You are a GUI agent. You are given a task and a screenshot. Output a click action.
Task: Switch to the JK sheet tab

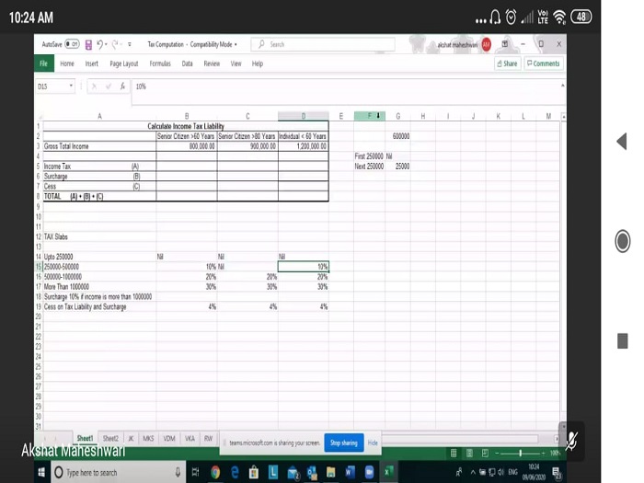131,438
